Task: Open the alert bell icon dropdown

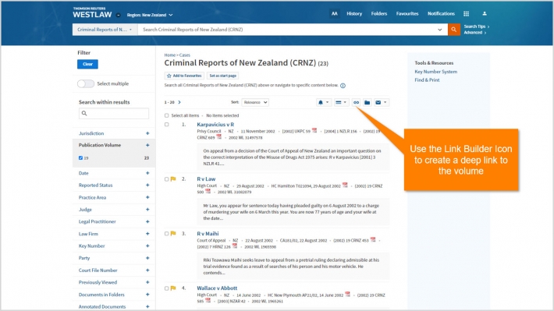Action: point(324,102)
